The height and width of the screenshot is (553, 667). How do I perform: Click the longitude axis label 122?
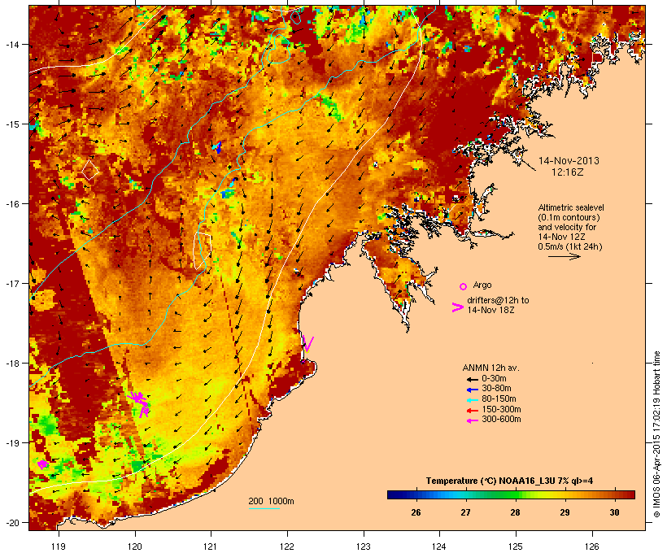pos(287,546)
